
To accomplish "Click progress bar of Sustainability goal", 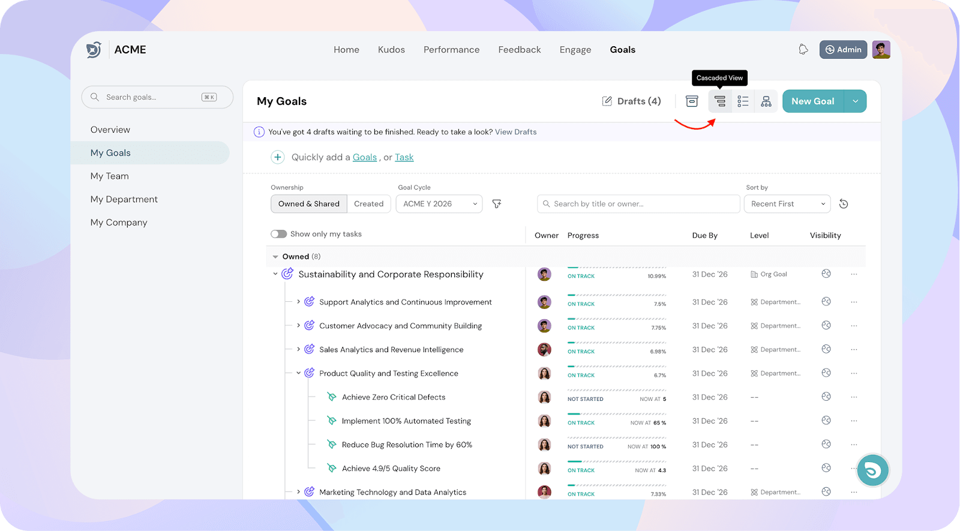I will click(x=616, y=268).
